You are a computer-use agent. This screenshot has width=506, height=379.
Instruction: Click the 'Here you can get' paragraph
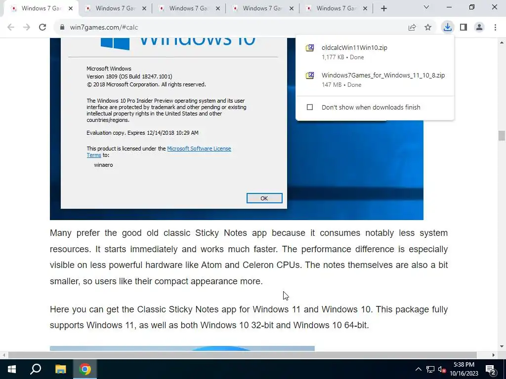[249, 317]
